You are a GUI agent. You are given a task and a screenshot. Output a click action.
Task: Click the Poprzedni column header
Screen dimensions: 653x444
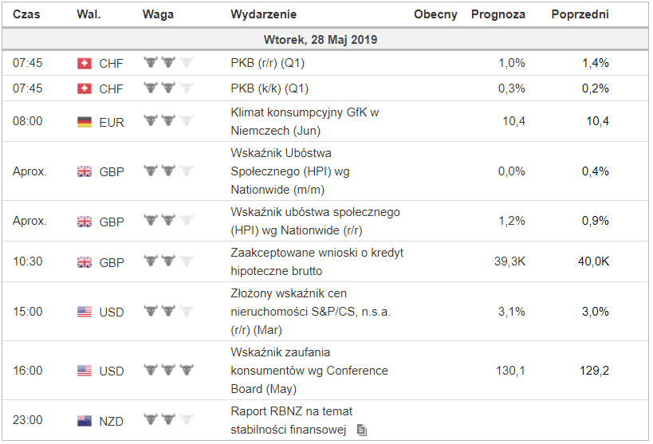pyautogui.click(x=580, y=14)
